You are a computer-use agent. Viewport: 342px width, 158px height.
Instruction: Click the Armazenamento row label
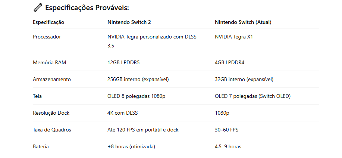click(x=52, y=79)
